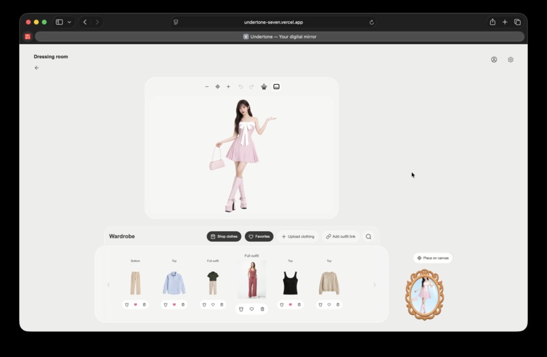Select the green polo outfit thumbnail
This screenshot has height=357, width=547.
(x=213, y=283)
